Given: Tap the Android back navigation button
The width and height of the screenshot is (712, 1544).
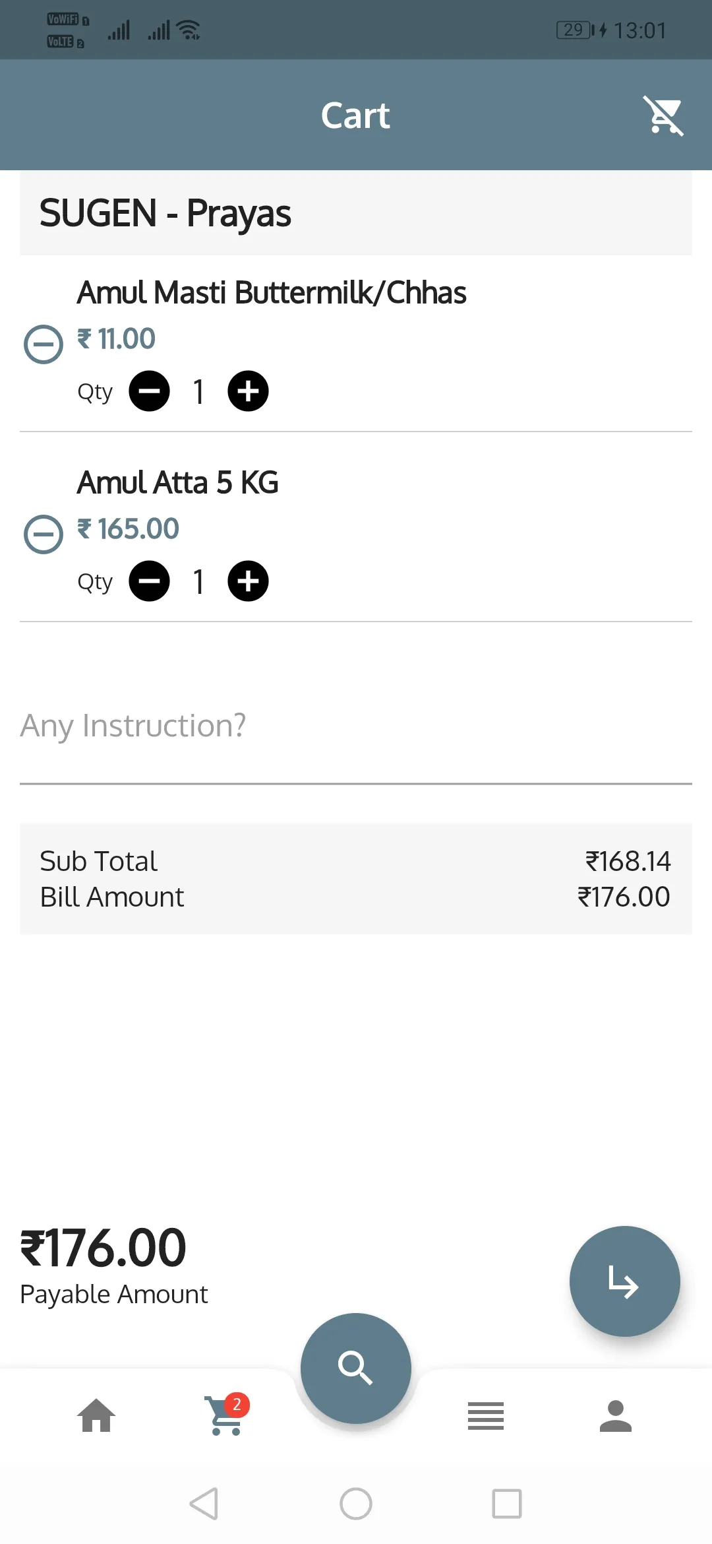Looking at the screenshot, I should tap(204, 1504).
